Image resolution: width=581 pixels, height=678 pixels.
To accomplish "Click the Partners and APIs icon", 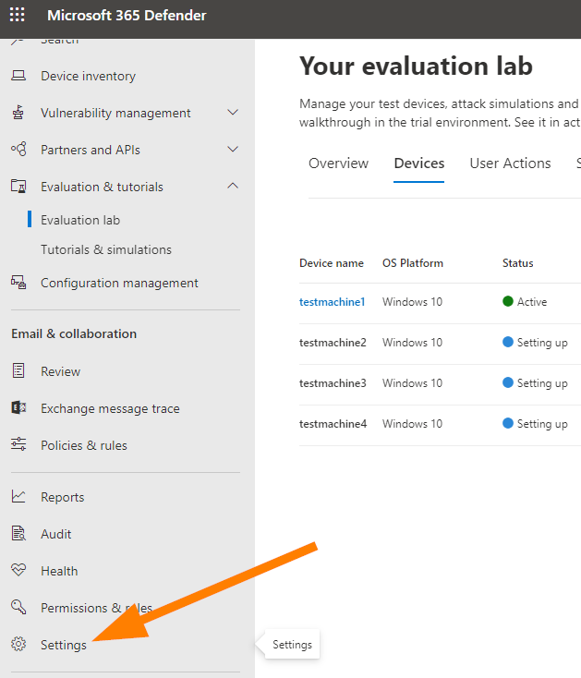I will [x=18, y=150].
